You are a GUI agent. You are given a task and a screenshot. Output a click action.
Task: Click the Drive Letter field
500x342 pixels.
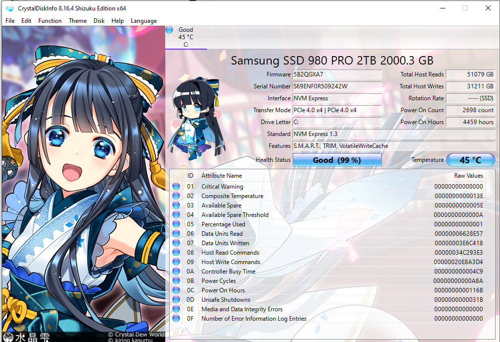tap(337, 122)
